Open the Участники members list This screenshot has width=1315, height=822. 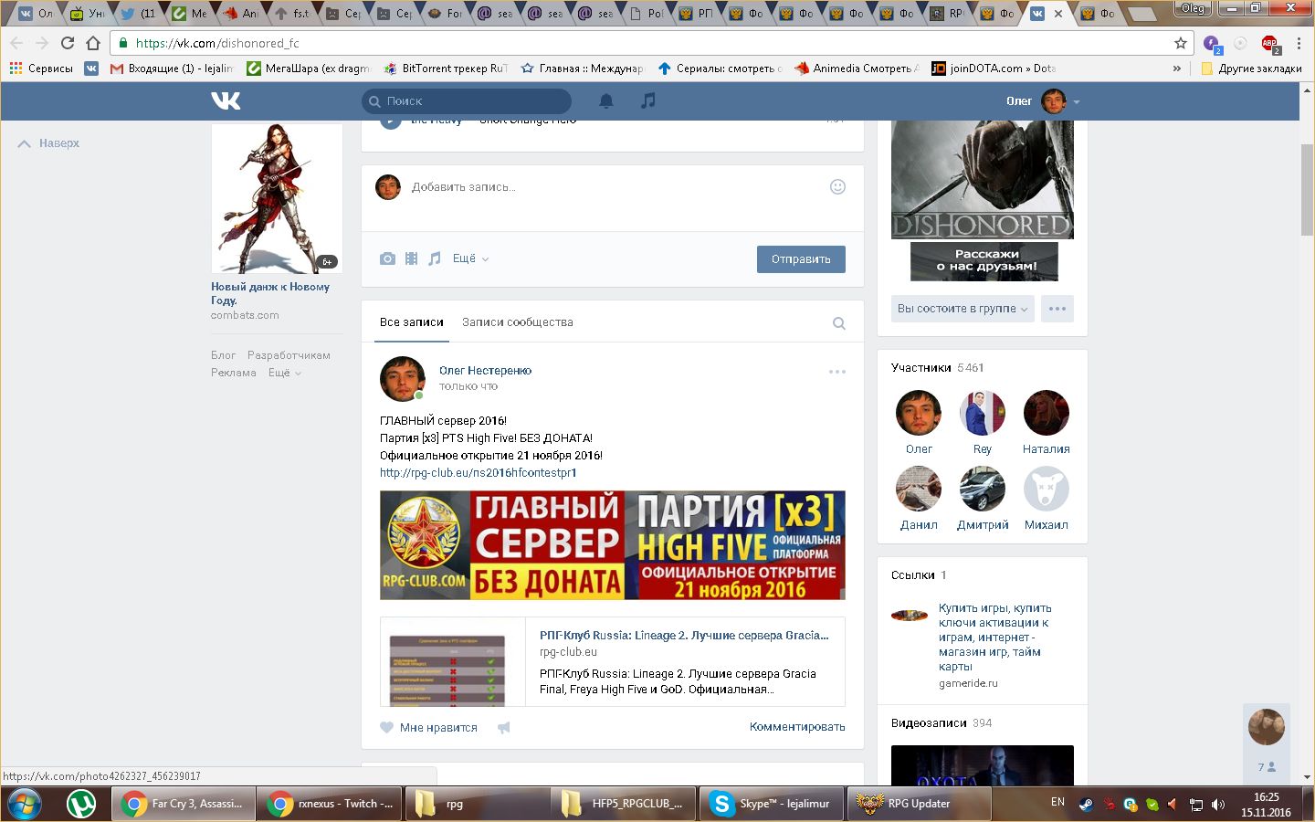pyautogui.click(x=938, y=368)
